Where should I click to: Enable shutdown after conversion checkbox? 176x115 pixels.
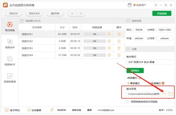[128, 102]
